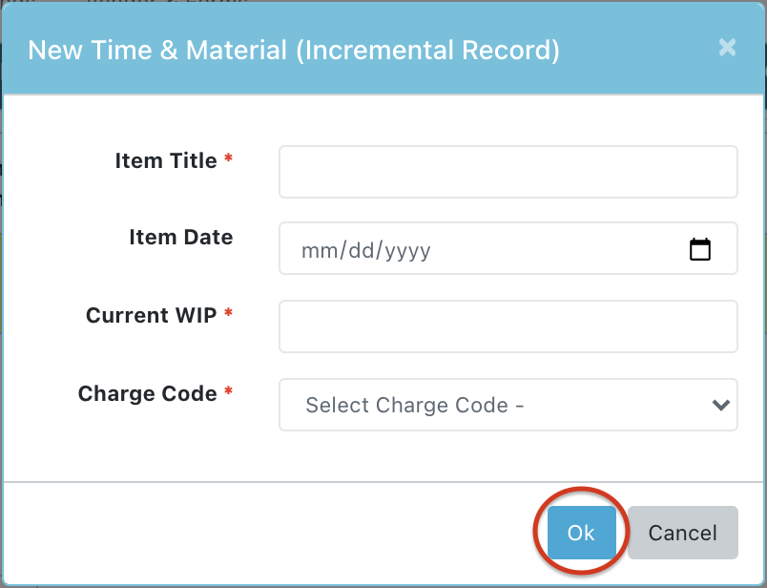Screen dimensions: 767x588
Task: Click the Charge Code label
Action: 147,393
